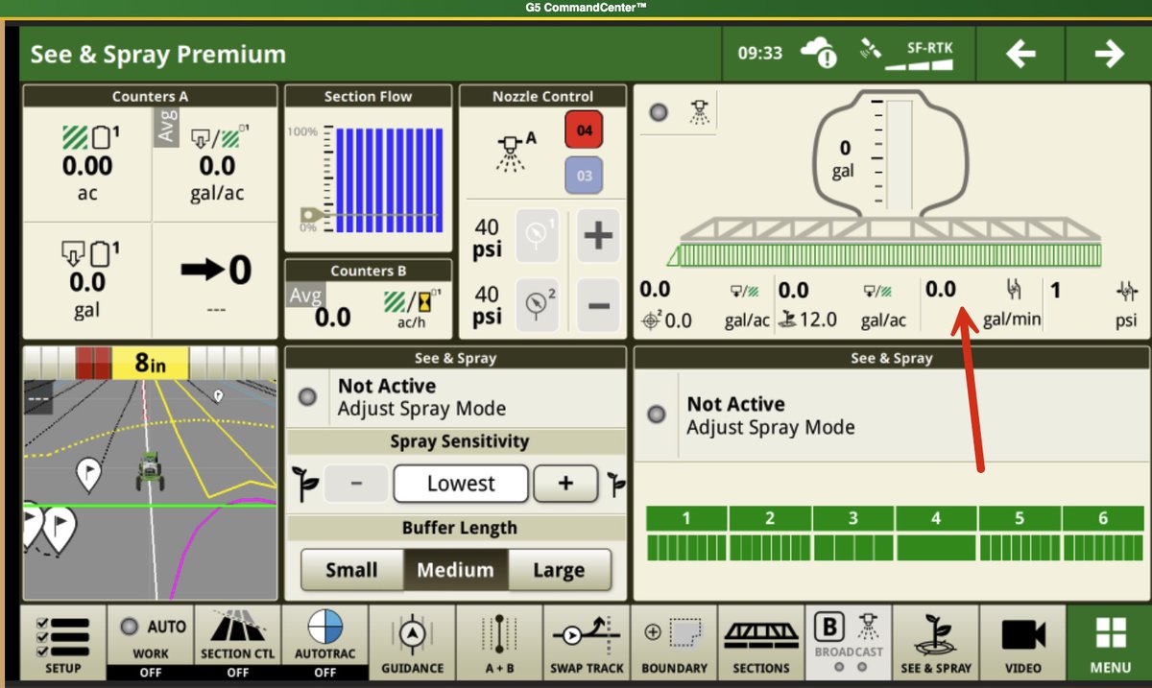1152x688 pixels.
Task: Tap sprayer status indicator above boom
Action: pyautogui.click(x=658, y=112)
